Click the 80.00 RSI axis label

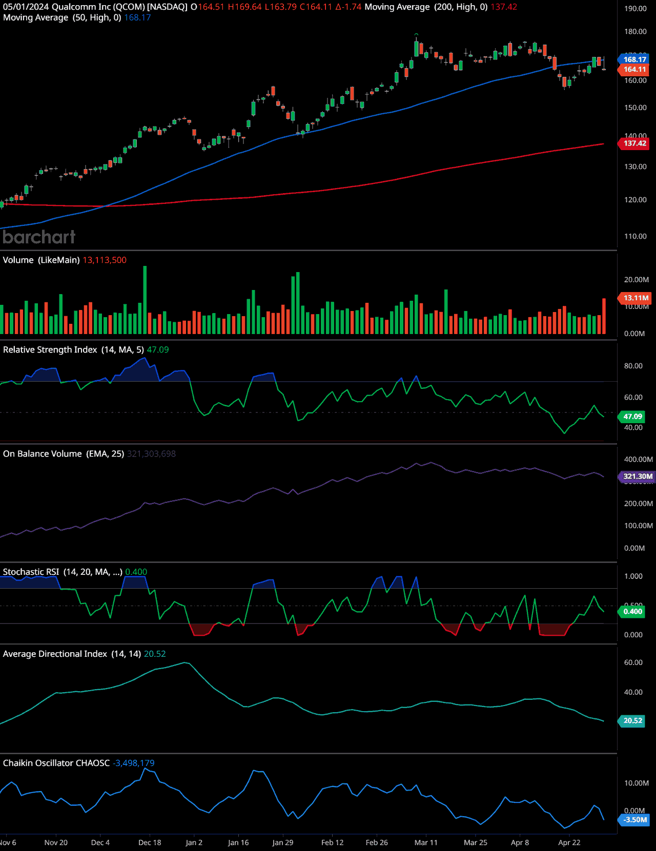click(x=633, y=366)
